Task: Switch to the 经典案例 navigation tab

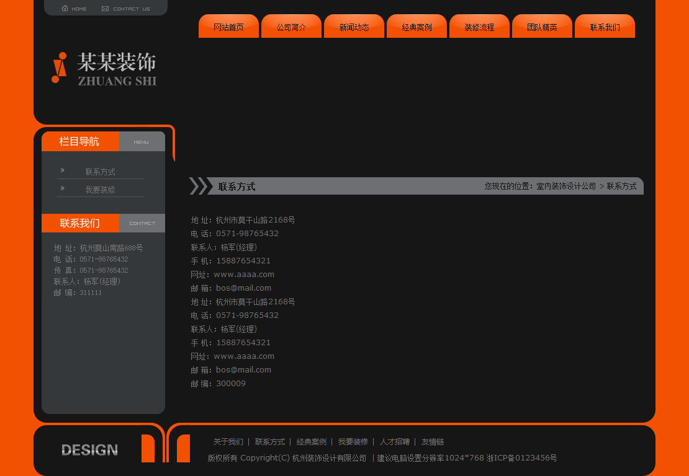Action: point(417,26)
